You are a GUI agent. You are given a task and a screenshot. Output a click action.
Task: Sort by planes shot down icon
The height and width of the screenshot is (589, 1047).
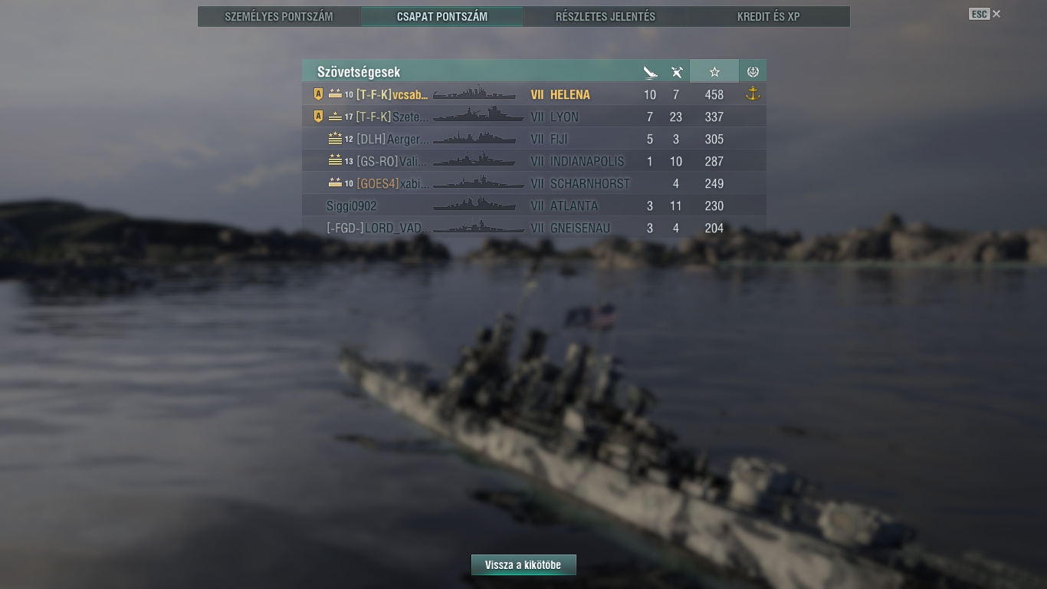[676, 72]
